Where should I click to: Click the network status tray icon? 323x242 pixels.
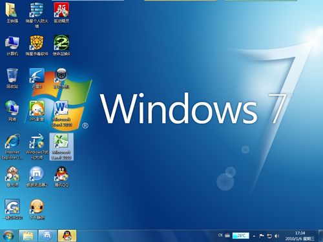pyautogui.click(x=269, y=236)
